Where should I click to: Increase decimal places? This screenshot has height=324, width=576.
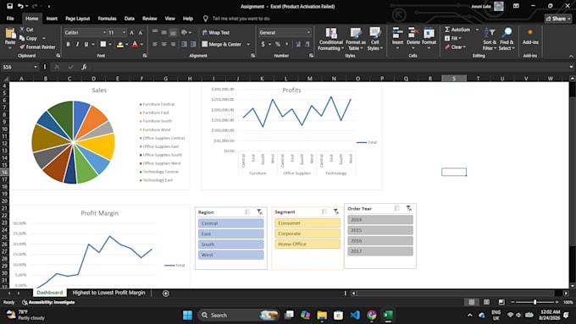[x=297, y=44]
